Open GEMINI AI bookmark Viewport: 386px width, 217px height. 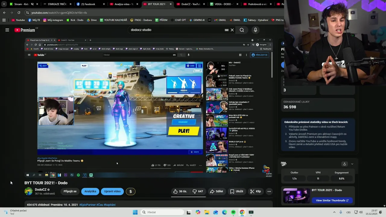tap(197, 20)
